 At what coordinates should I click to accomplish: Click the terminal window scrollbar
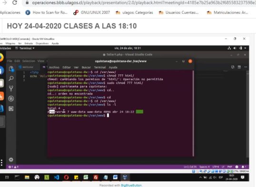coord(193,114)
